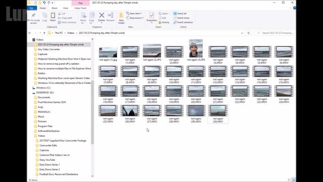
Task: Click the Edit command in ribbon
Action: [163, 18]
